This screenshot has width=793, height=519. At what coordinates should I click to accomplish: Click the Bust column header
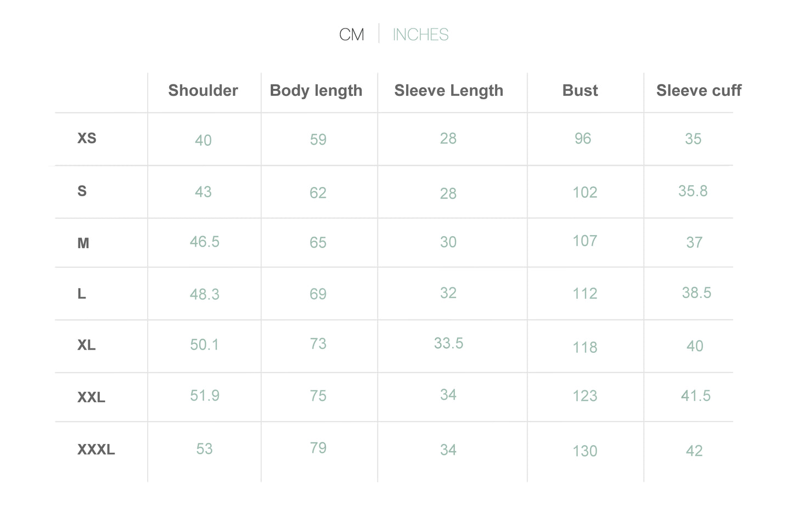click(x=580, y=90)
